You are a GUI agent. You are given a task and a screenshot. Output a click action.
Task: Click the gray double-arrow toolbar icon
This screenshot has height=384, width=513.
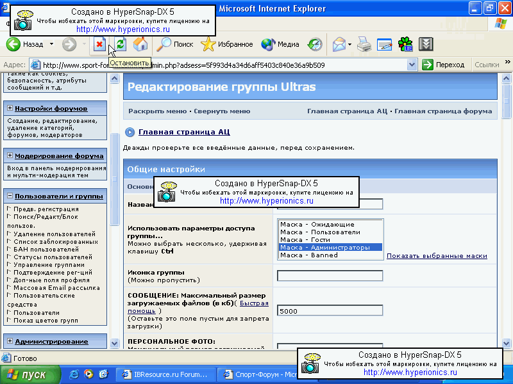(426, 44)
